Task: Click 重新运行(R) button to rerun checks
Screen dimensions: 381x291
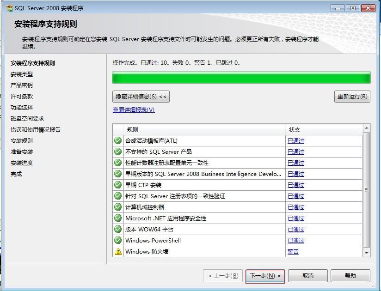Action: (352, 97)
